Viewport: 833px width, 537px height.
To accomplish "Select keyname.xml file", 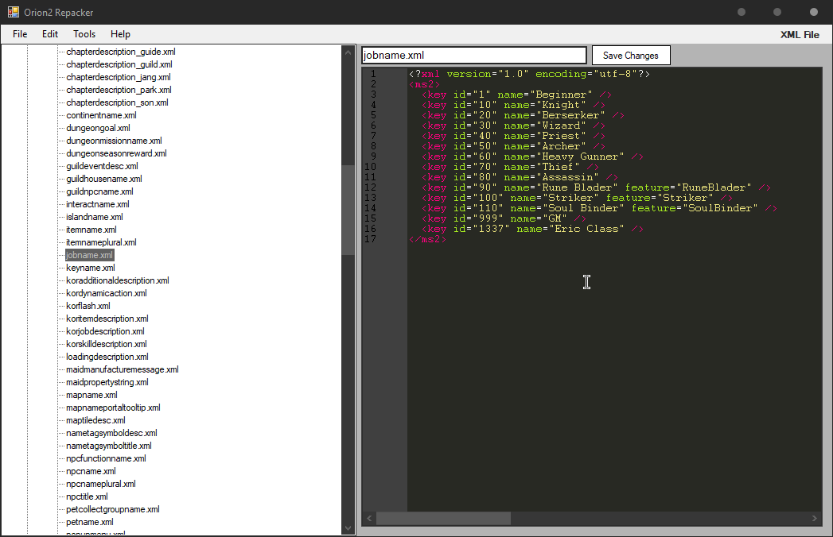I will coord(91,268).
